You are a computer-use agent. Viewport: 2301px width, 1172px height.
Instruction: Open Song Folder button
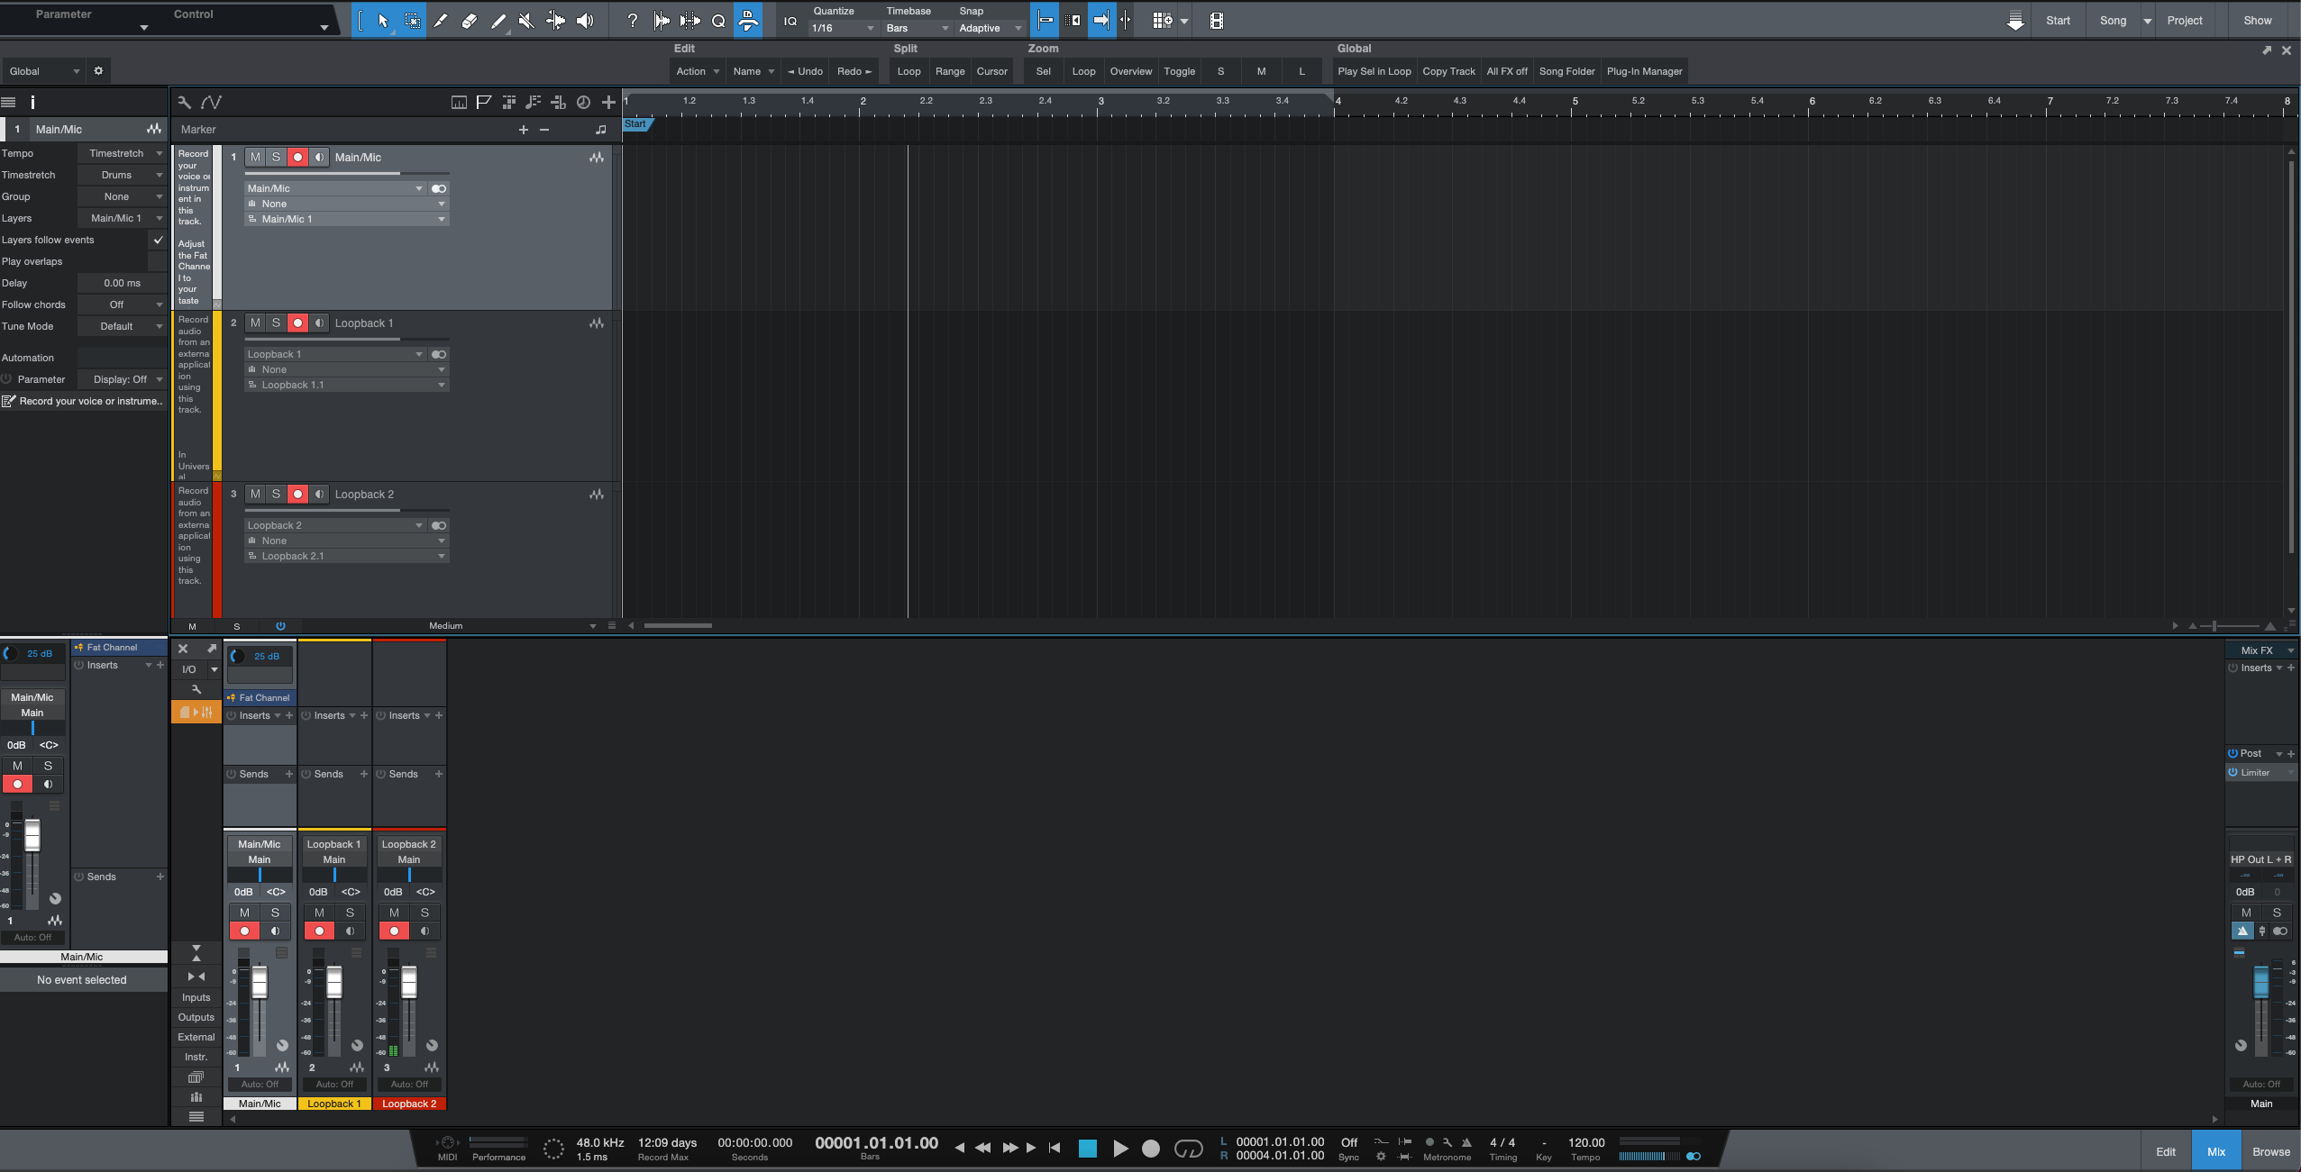coord(1566,71)
